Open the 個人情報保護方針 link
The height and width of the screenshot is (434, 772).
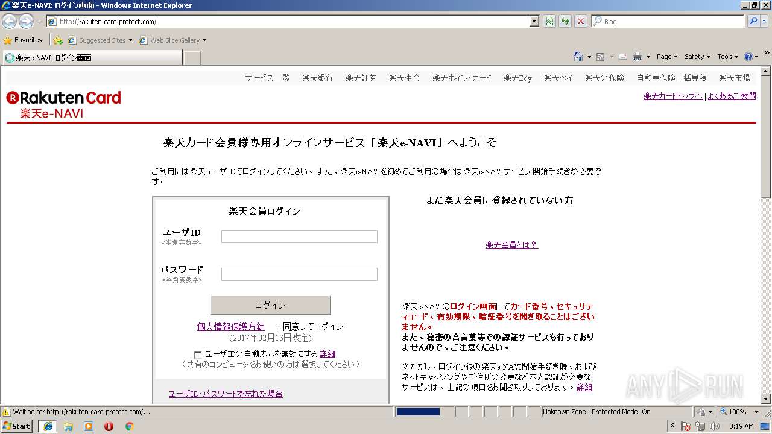(x=231, y=327)
